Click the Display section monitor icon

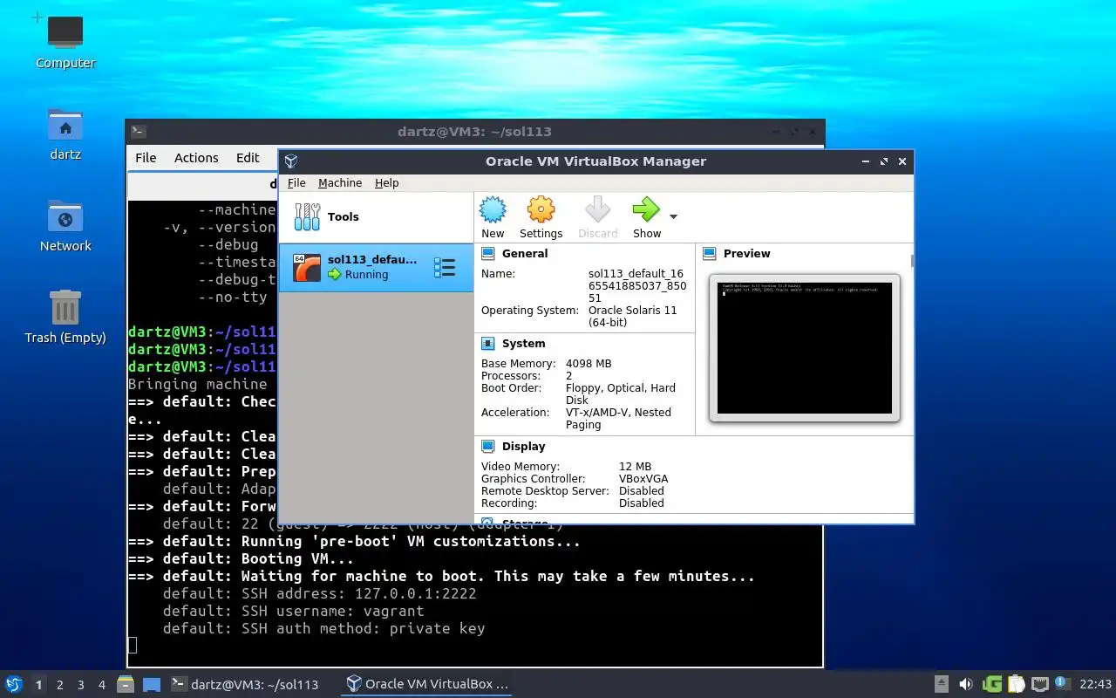tap(487, 447)
